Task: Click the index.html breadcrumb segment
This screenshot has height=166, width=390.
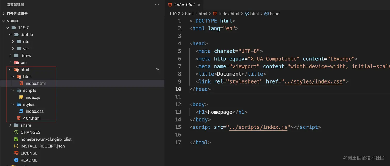Action: pyautogui.click(x=229, y=14)
